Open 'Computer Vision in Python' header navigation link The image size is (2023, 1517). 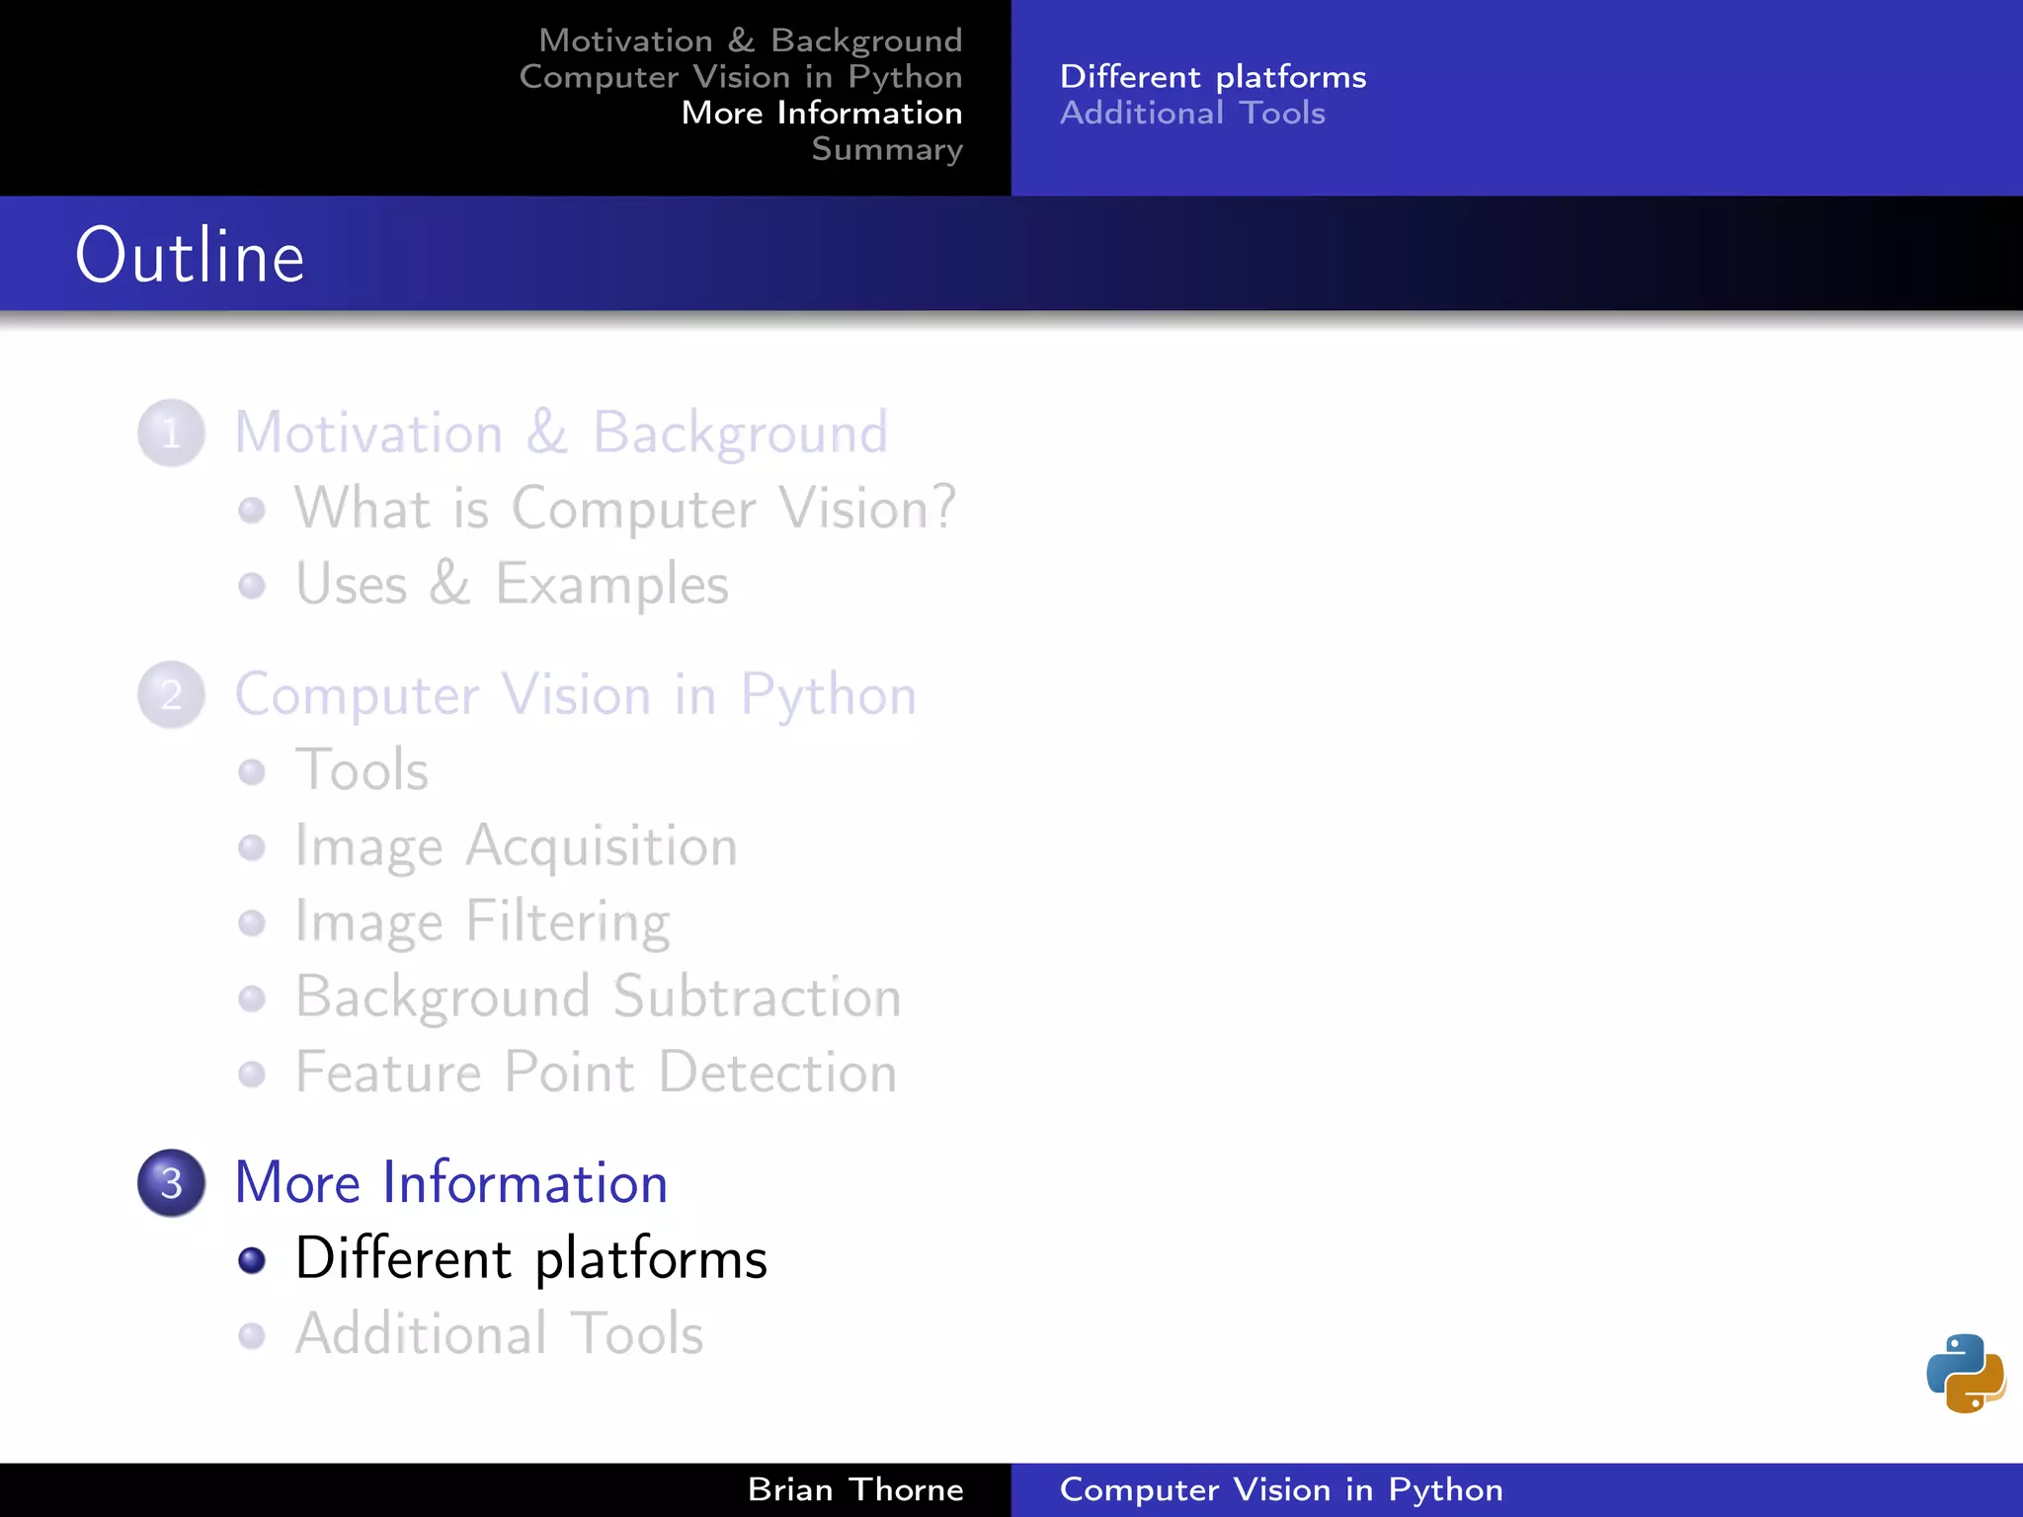pos(741,77)
